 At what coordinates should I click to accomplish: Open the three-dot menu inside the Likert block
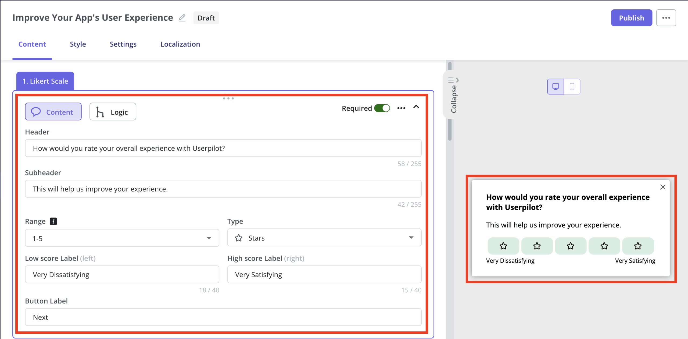pos(401,108)
